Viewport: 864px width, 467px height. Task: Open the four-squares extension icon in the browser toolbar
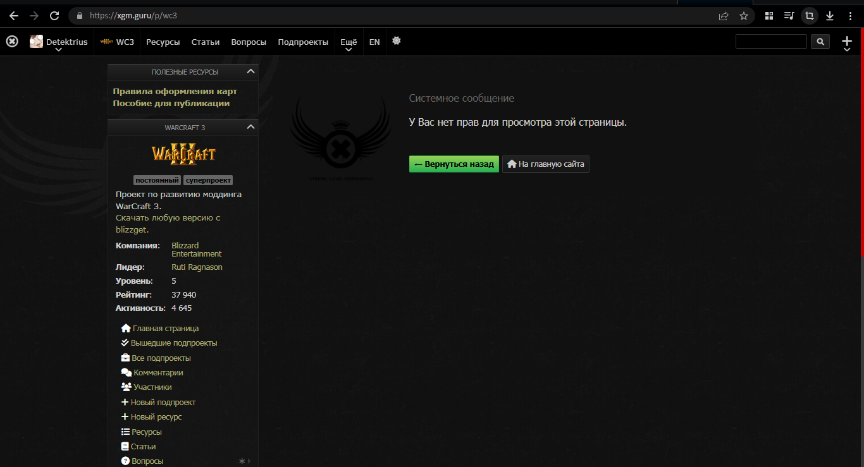coord(769,16)
